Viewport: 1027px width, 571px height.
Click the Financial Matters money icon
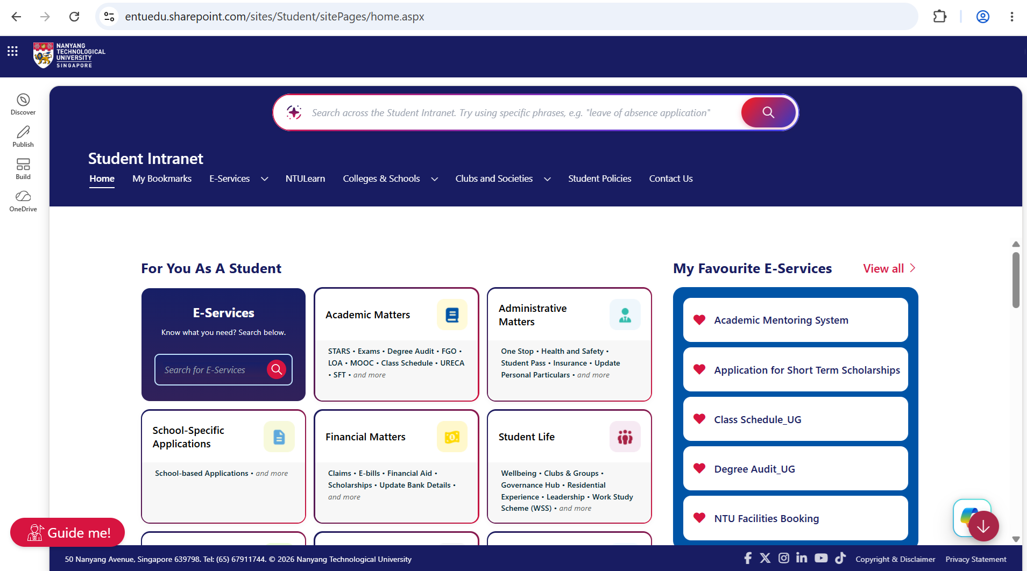[x=452, y=437]
